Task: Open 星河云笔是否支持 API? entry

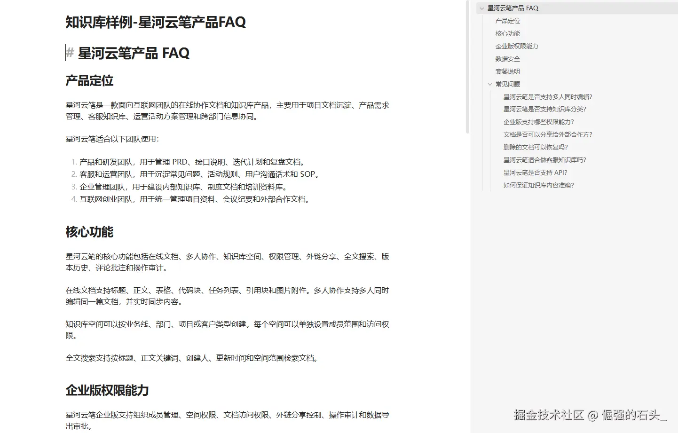Action: 536,173
